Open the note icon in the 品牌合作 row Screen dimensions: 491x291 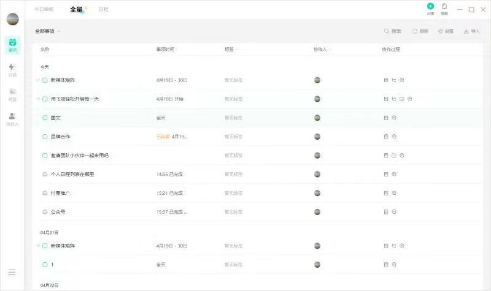(386, 136)
